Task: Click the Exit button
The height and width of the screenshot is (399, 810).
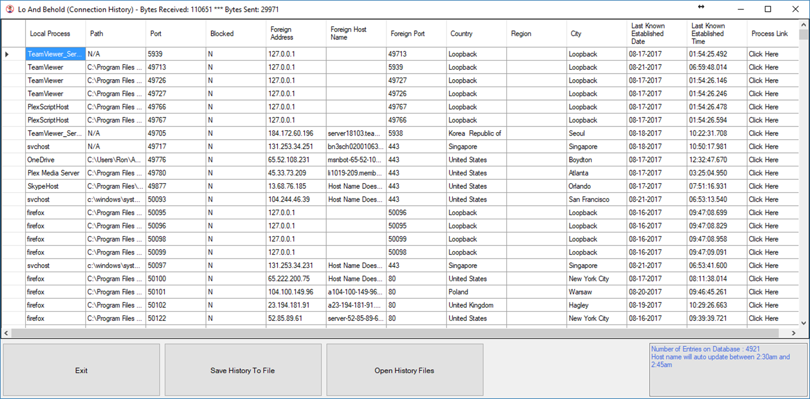Action: [x=82, y=370]
